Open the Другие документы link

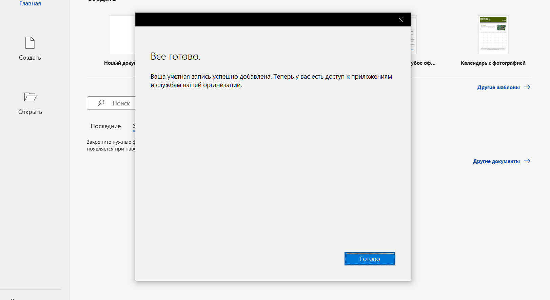[496, 161]
